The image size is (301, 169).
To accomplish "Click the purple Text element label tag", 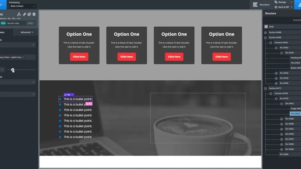I will [x=69, y=95].
